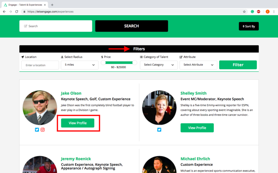This screenshot has height=173, width=278.
Task: Reload the page in browser
Action: coord(17,11)
